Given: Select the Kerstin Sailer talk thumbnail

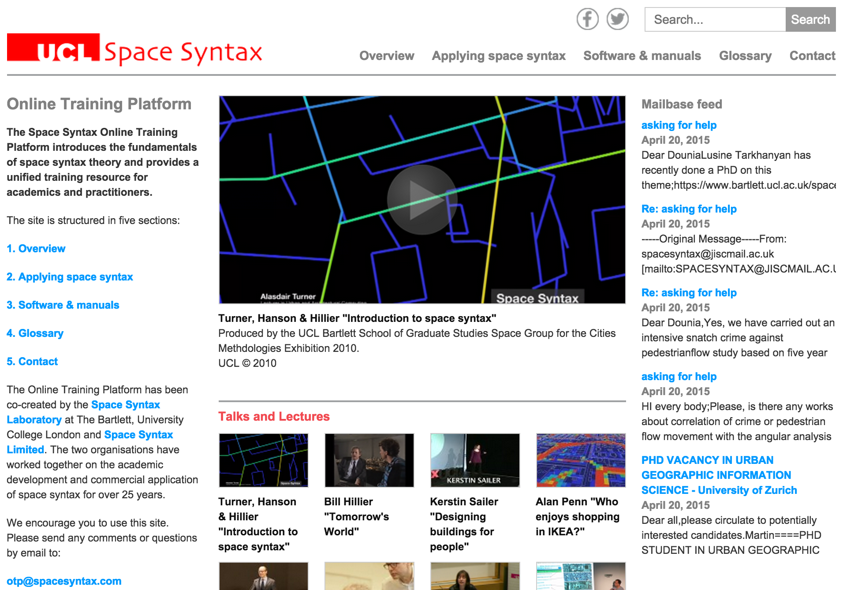Looking at the screenshot, I should [x=475, y=460].
